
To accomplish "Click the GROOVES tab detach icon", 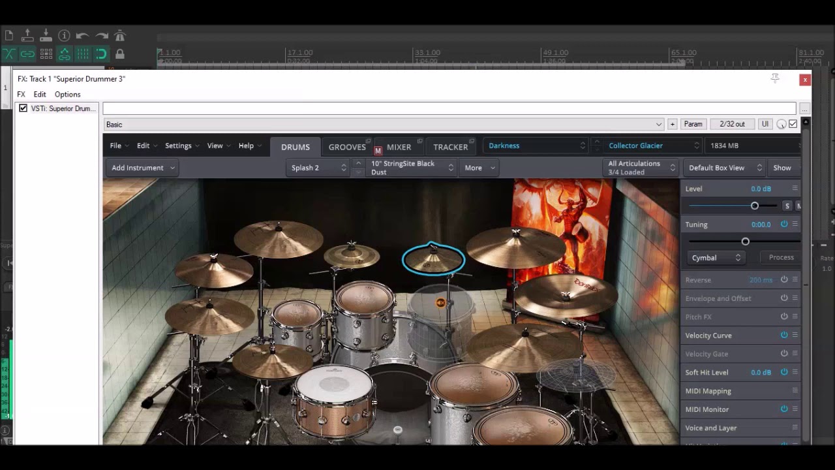I will coord(369,141).
